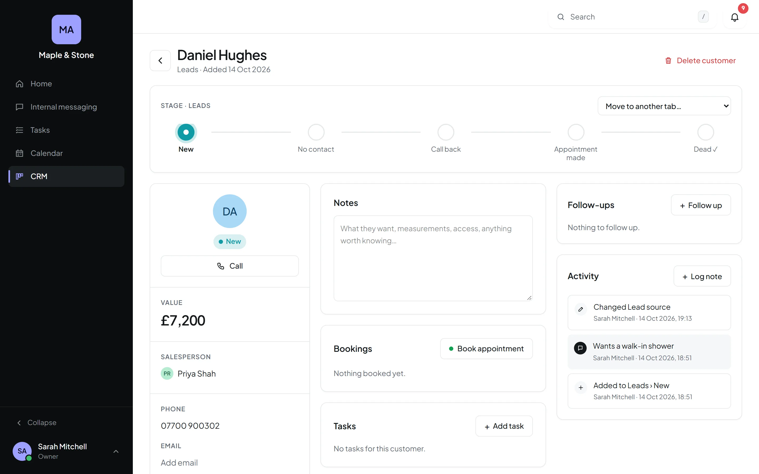
Task: Open CRM in sidebar
Action: [66, 176]
